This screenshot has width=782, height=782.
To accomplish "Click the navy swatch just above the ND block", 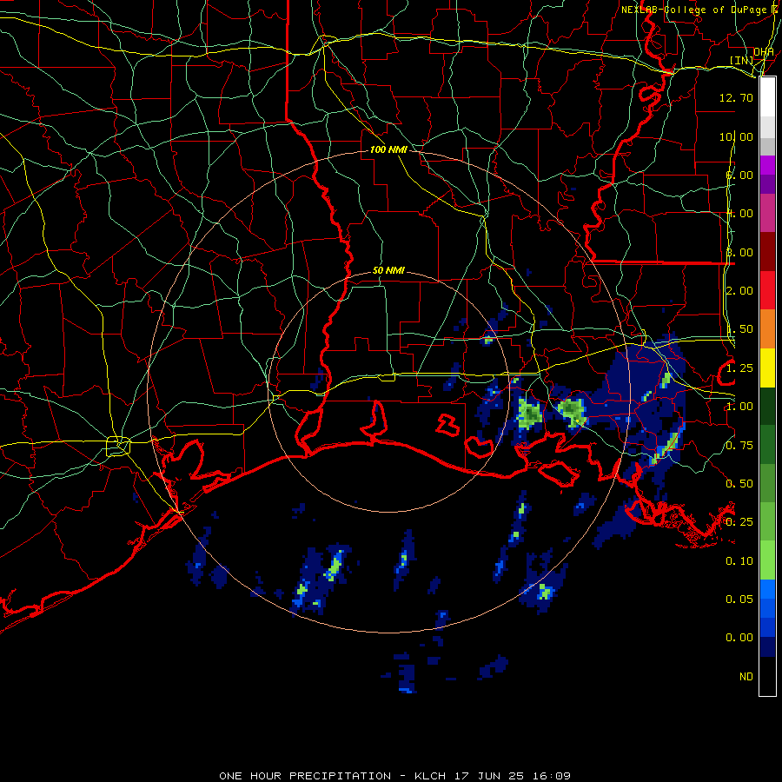I will click(767, 646).
